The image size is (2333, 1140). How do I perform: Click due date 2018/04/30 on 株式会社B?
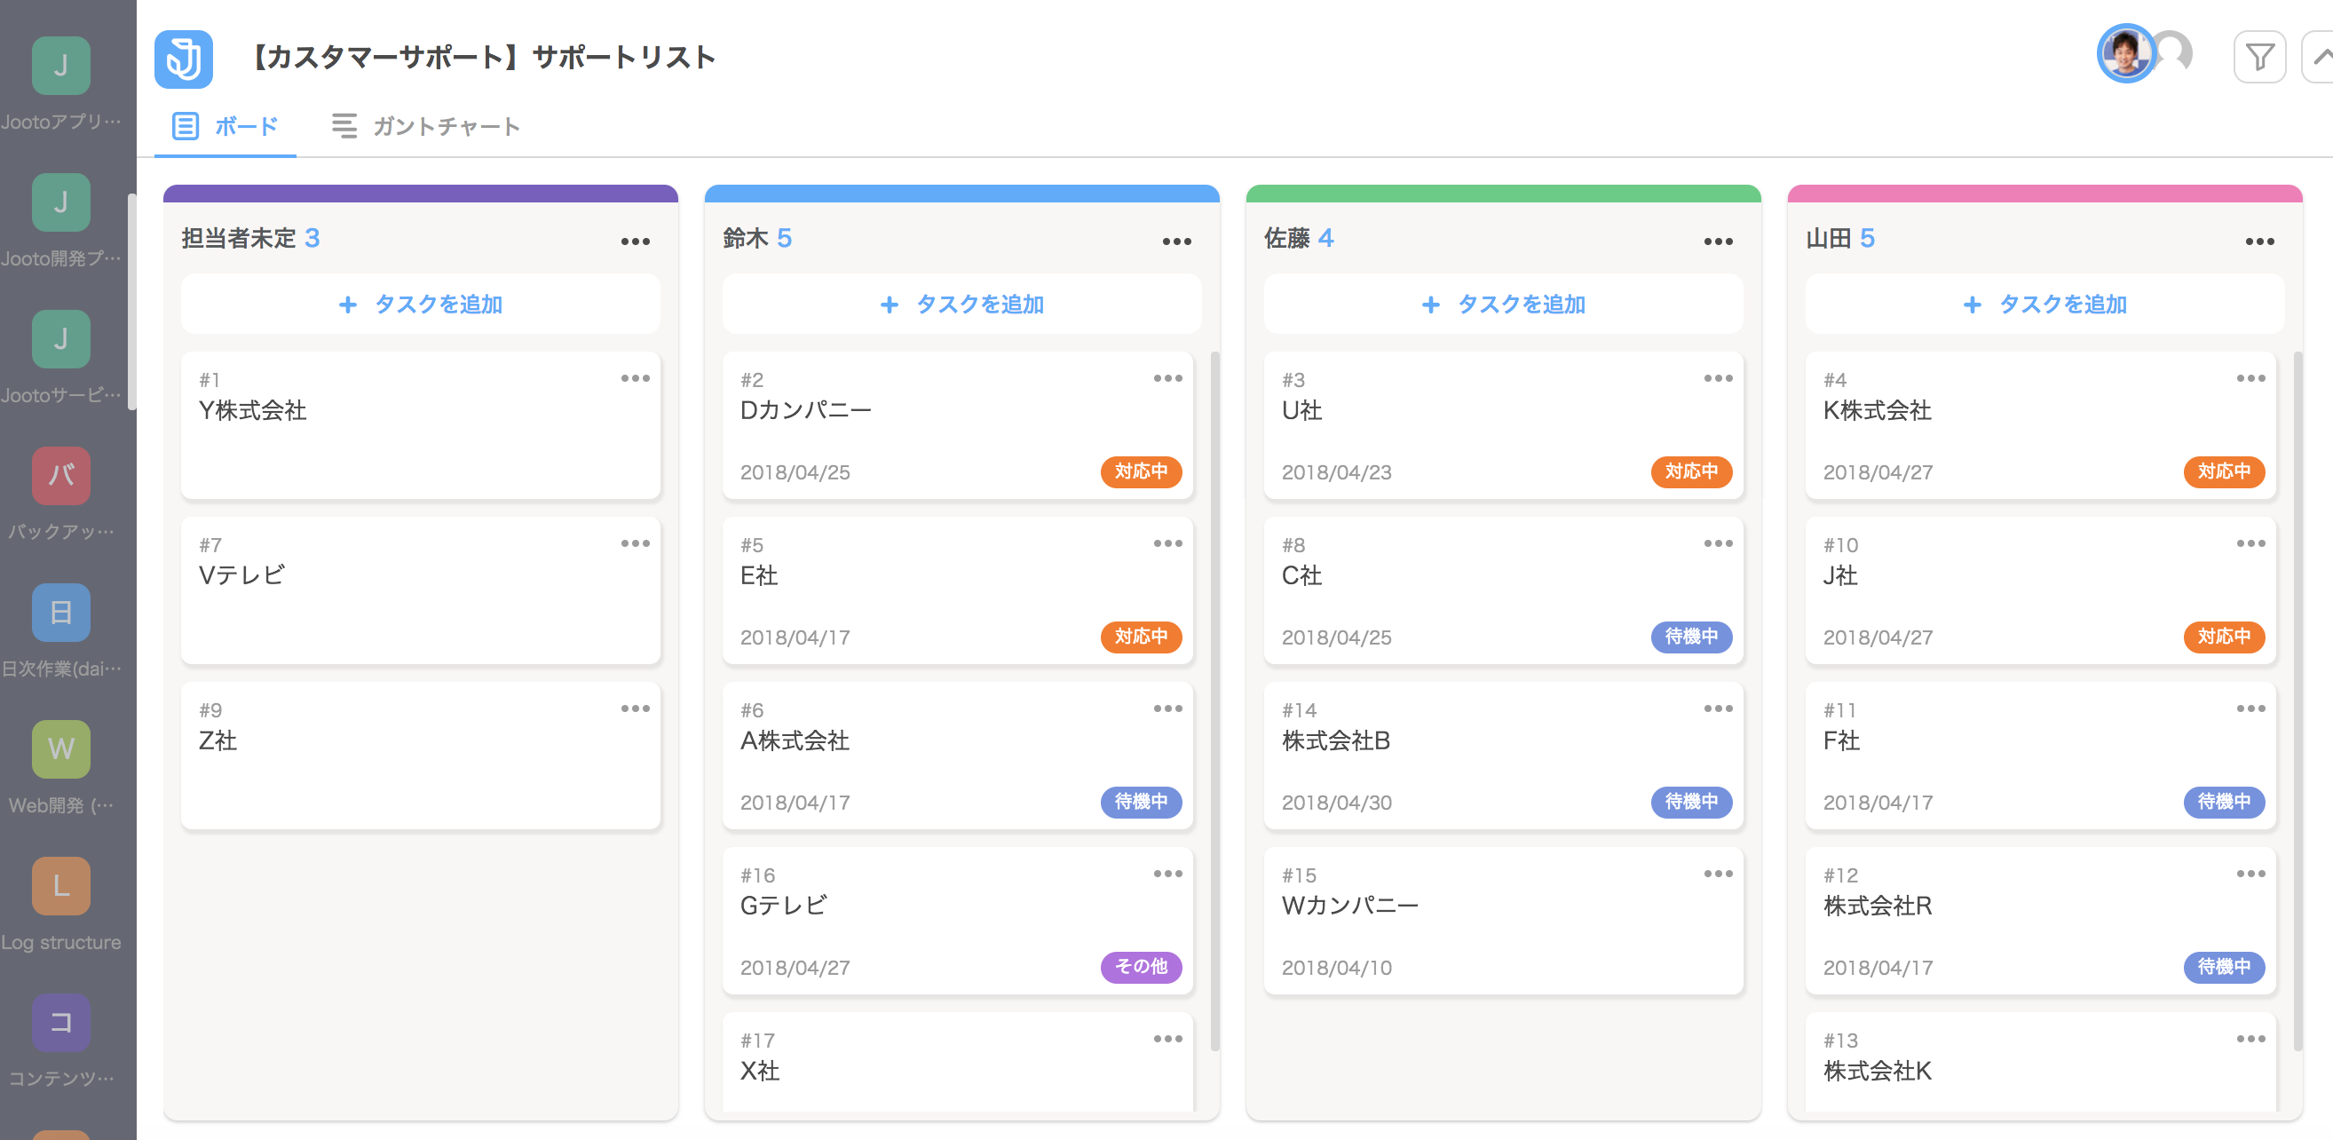[x=1337, y=804]
